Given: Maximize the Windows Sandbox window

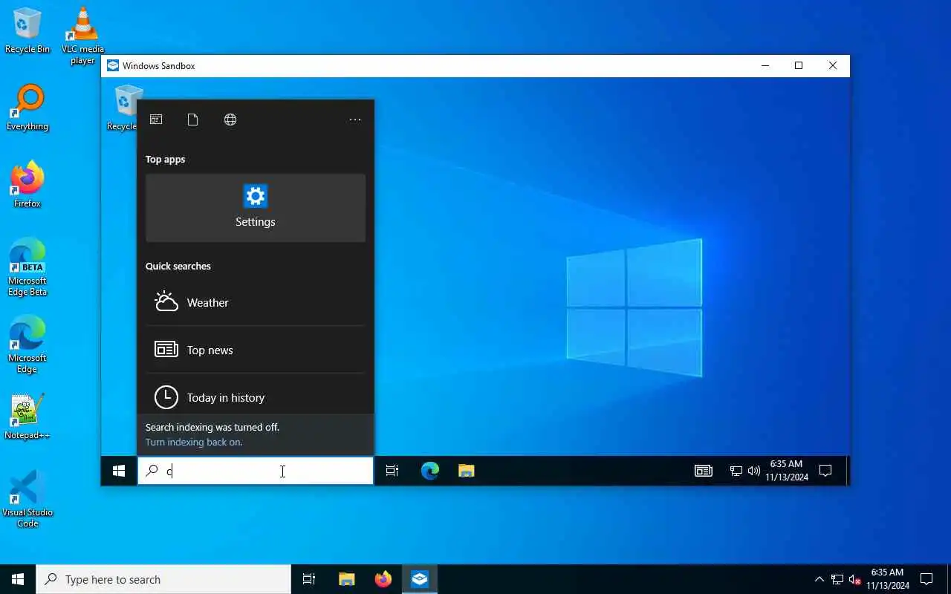Looking at the screenshot, I should click(799, 66).
